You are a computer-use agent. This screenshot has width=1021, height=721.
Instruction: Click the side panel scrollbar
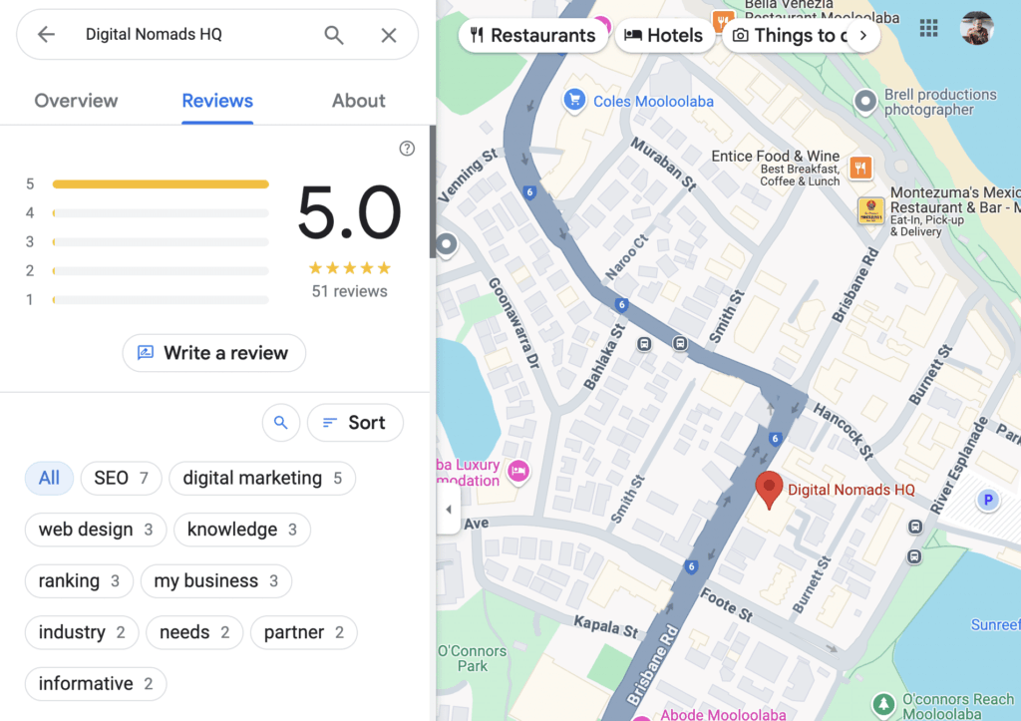coord(433,192)
